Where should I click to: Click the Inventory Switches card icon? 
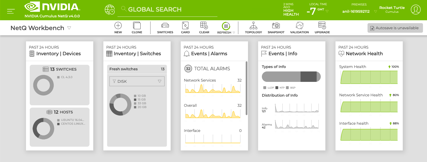pos(109,54)
